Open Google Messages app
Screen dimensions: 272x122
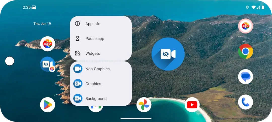pyautogui.click(x=246, y=77)
